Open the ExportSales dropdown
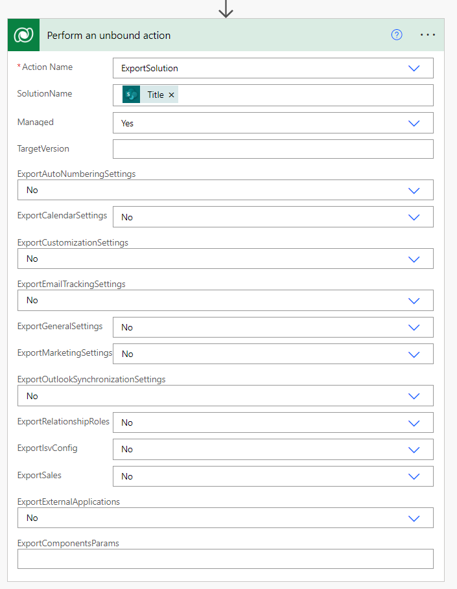Screen dimensions: 457x589 click(414, 476)
